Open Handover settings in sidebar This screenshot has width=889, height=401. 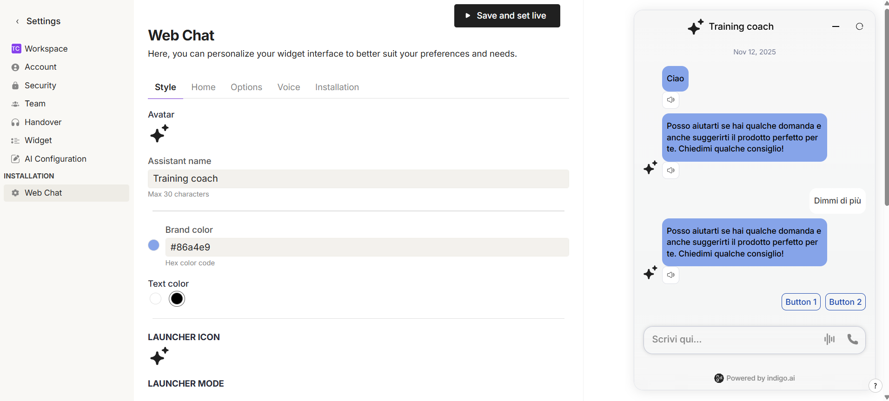tap(43, 122)
